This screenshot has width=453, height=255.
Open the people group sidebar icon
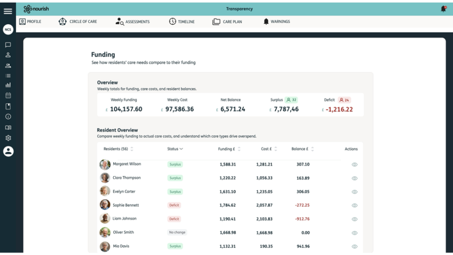[x=8, y=66]
